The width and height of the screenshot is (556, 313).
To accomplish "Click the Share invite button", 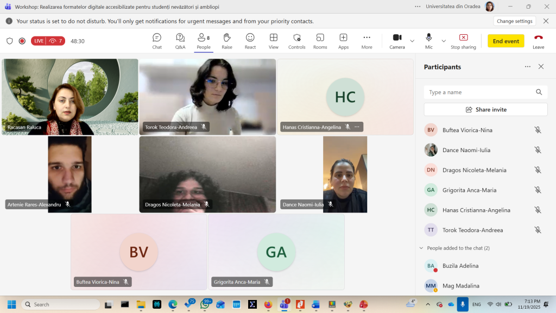I will [485, 109].
